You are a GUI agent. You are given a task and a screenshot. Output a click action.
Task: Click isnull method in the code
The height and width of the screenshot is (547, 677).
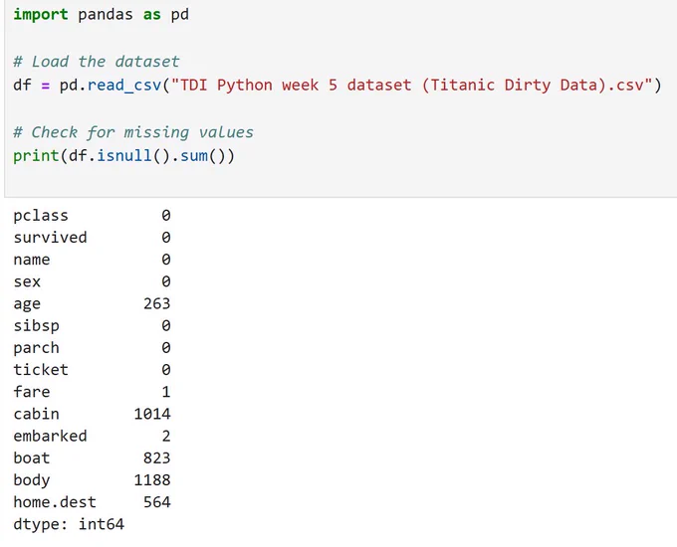[124, 156]
